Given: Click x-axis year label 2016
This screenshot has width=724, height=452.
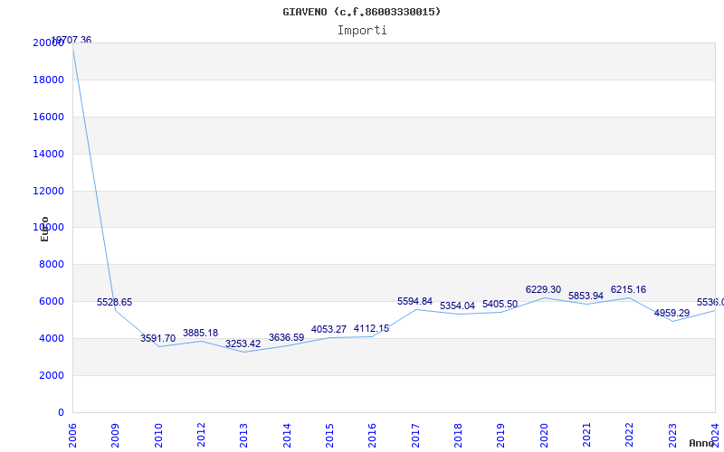Looking at the screenshot, I should point(372,436).
